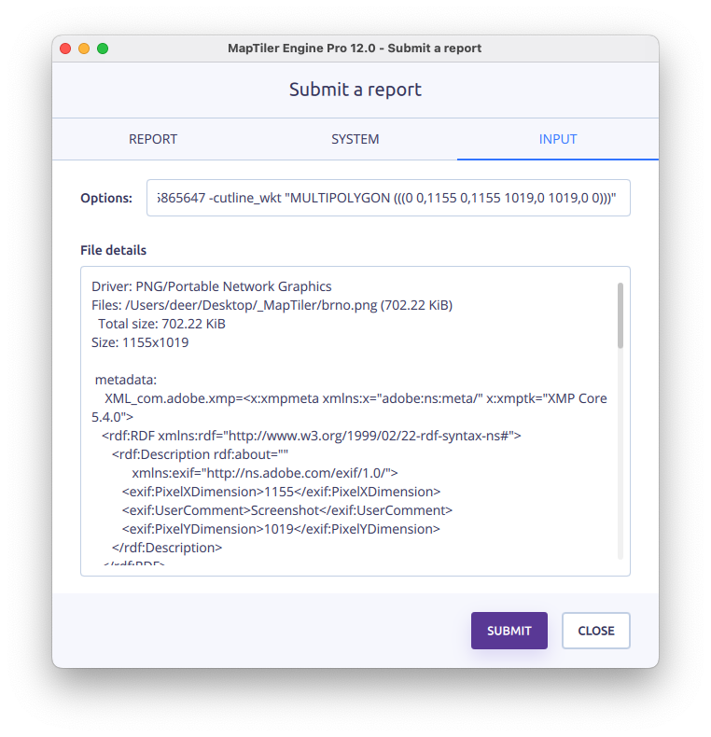Click the MapTiler Engine Pro title bar

pyautogui.click(x=355, y=49)
